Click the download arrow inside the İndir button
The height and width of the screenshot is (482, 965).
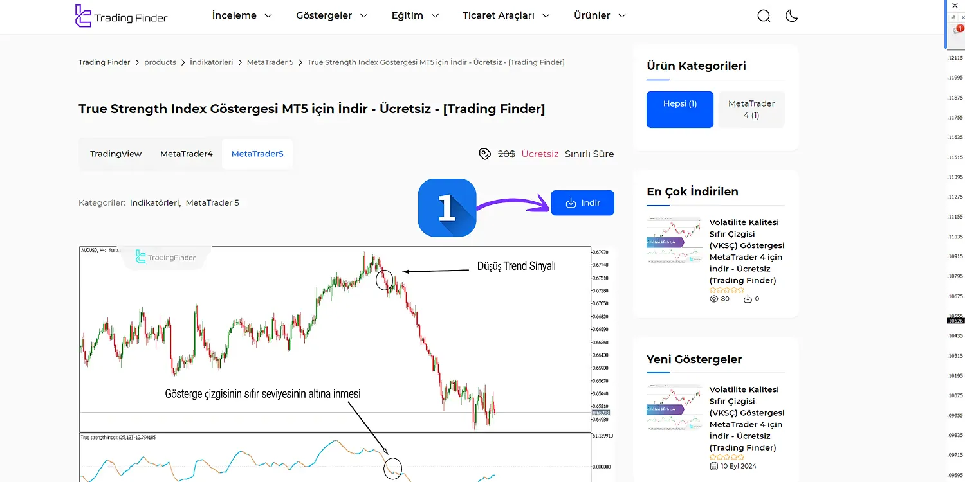pyautogui.click(x=571, y=202)
